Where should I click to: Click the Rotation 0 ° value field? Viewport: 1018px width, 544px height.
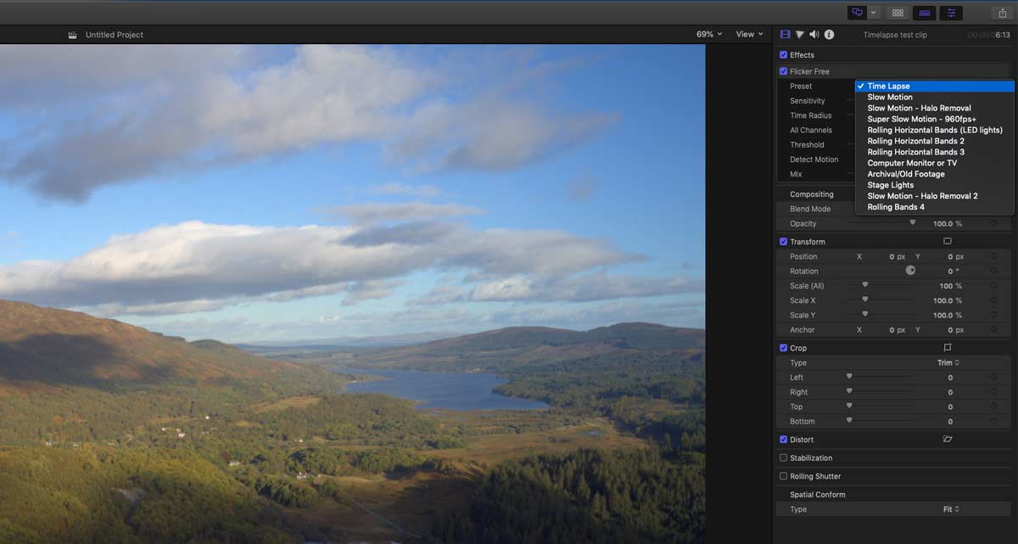click(952, 272)
